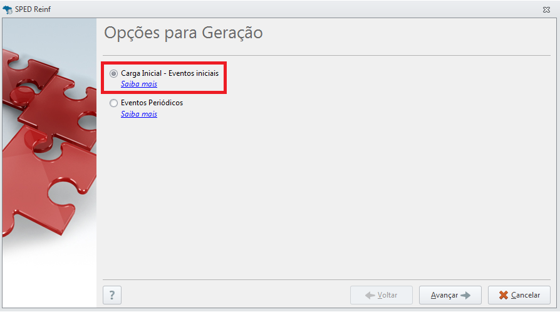Image resolution: width=560 pixels, height=312 pixels.
Task: Select Carga Inicial - Eventos iniciais radio
Action: click(x=113, y=74)
